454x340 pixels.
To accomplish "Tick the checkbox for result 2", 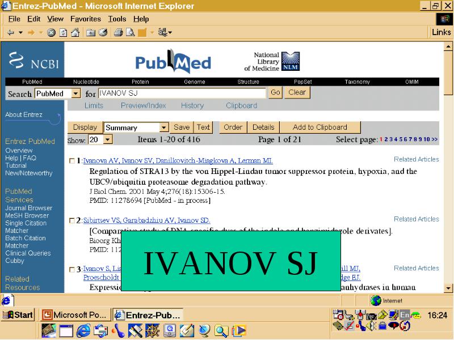I will click(x=72, y=220).
